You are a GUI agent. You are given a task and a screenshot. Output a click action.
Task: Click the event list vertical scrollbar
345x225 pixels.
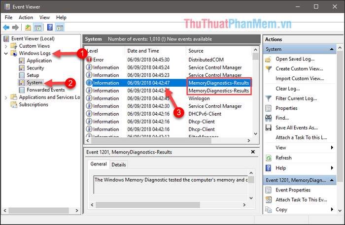pyautogui.click(x=255, y=94)
